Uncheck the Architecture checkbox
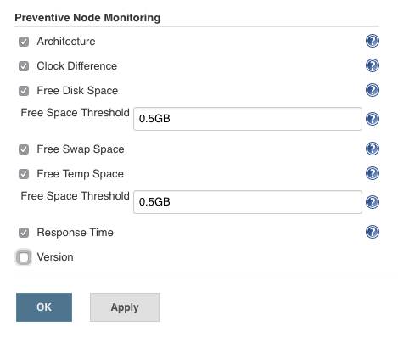398x338 pixels. click(24, 42)
